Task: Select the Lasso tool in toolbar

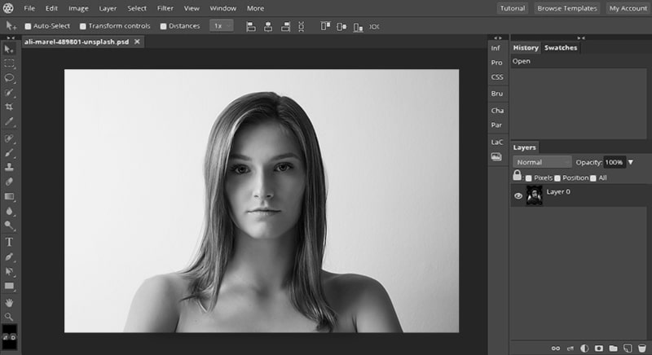Action: pos(10,78)
